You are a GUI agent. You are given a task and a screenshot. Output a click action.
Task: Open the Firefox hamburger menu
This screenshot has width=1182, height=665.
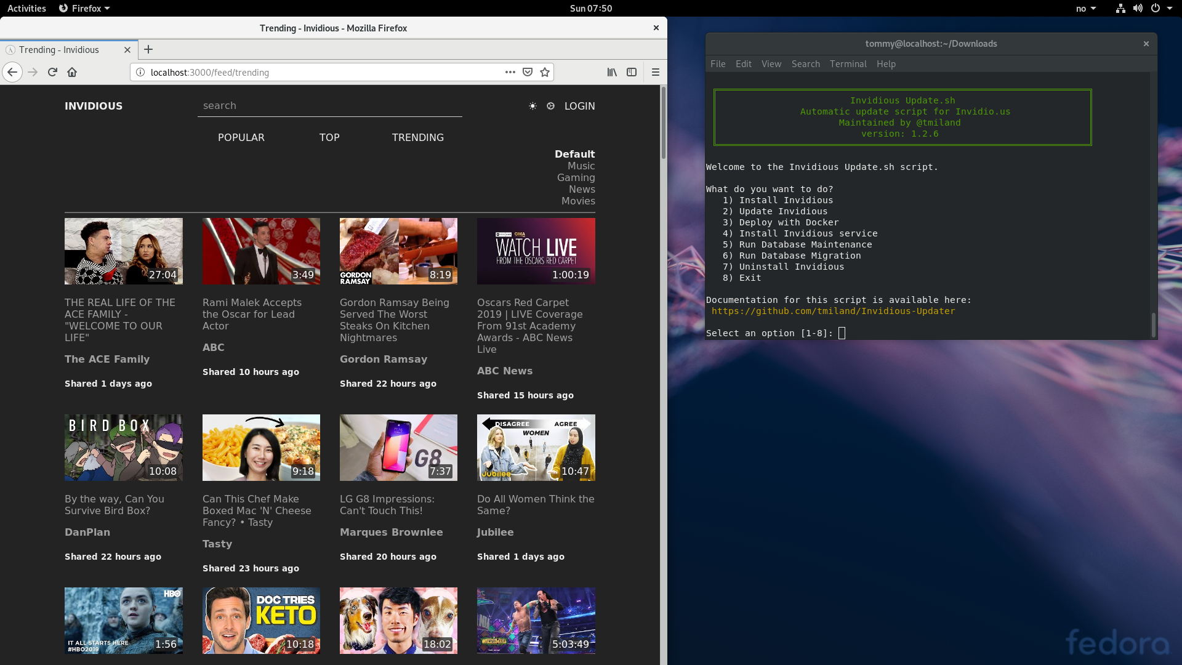click(x=655, y=72)
